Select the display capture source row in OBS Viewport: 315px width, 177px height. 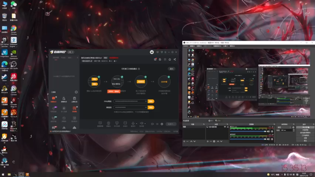tap(218, 127)
